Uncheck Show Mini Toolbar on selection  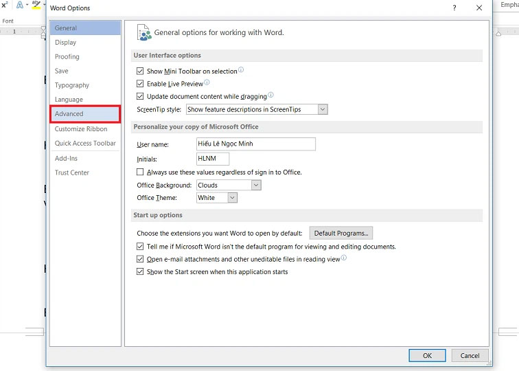[140, 71]
